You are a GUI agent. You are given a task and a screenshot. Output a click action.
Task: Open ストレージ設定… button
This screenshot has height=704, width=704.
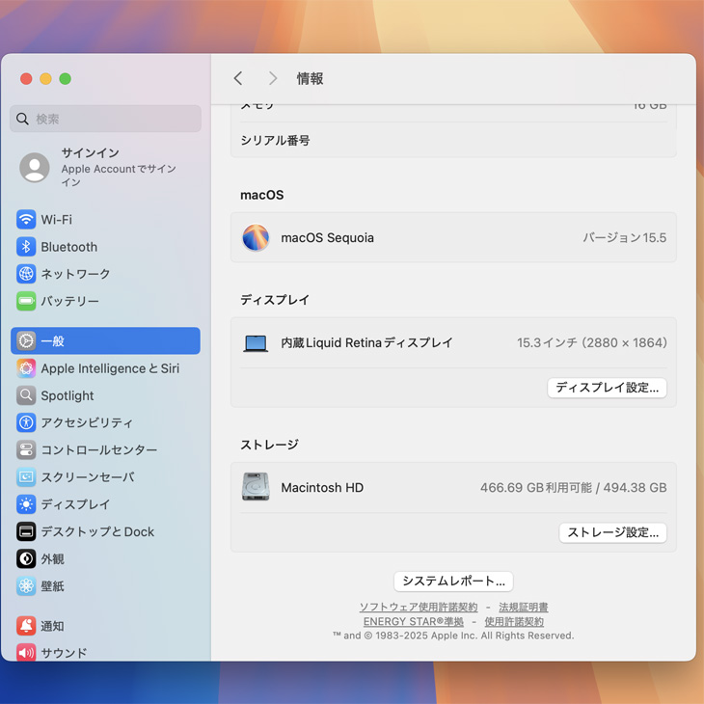tap(612, 532)
